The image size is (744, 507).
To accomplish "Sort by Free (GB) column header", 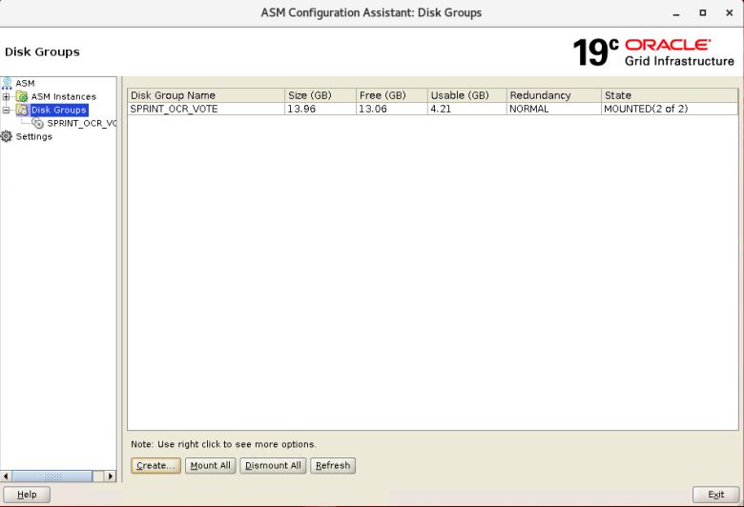I will pyautogui.click(x=392, y=95).
